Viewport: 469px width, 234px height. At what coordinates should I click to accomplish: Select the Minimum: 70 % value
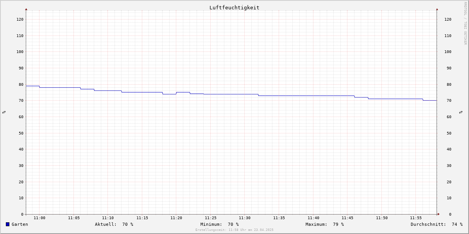[x=220, y=224]
